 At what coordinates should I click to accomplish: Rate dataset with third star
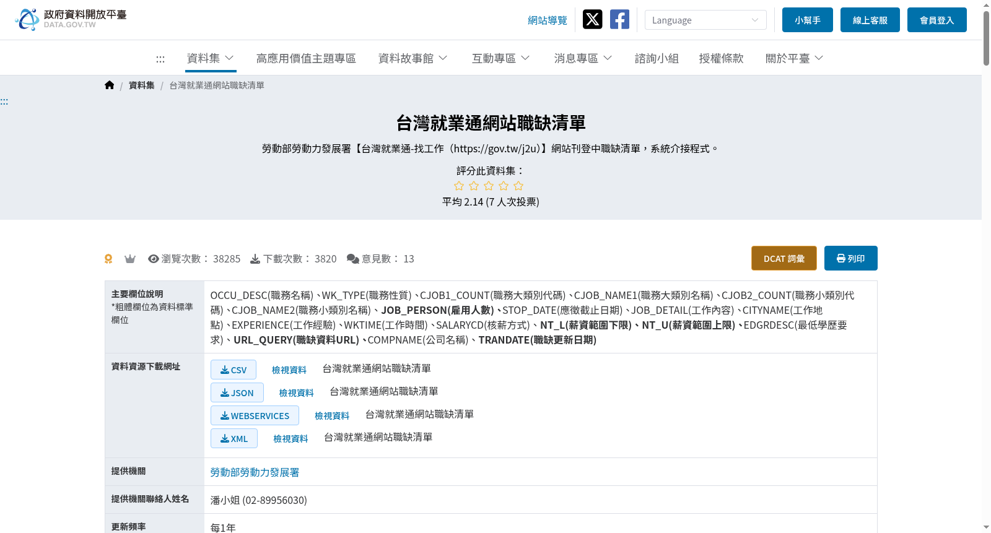489,186
